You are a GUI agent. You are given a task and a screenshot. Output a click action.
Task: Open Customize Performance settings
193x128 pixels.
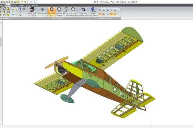(83, 12)
